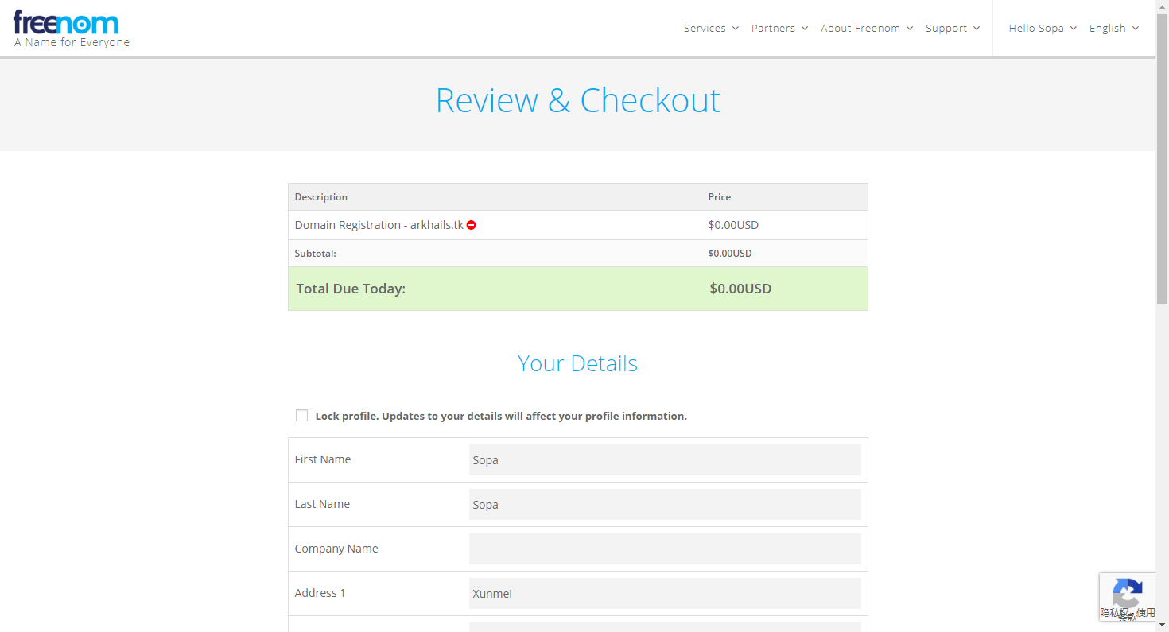The height and width of the screenshot is (632, 1169).
Task: Open the Partners menu
Action: point(779,28)
